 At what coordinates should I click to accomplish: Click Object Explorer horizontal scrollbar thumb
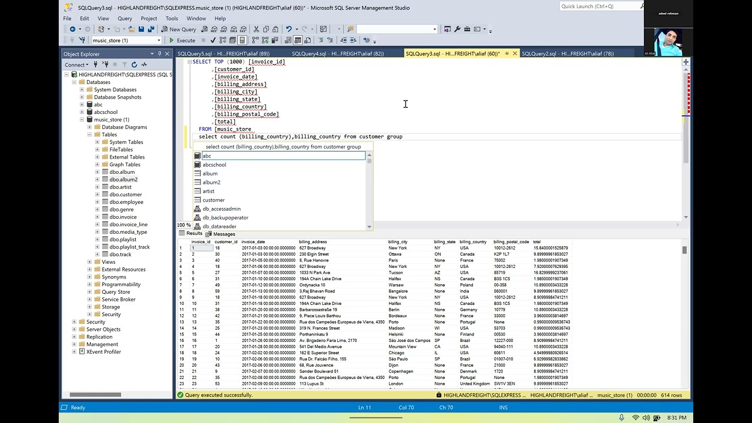coord(95,395)
